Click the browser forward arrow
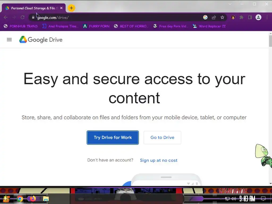The image size is (272, 204). click(x=14, y=17)
